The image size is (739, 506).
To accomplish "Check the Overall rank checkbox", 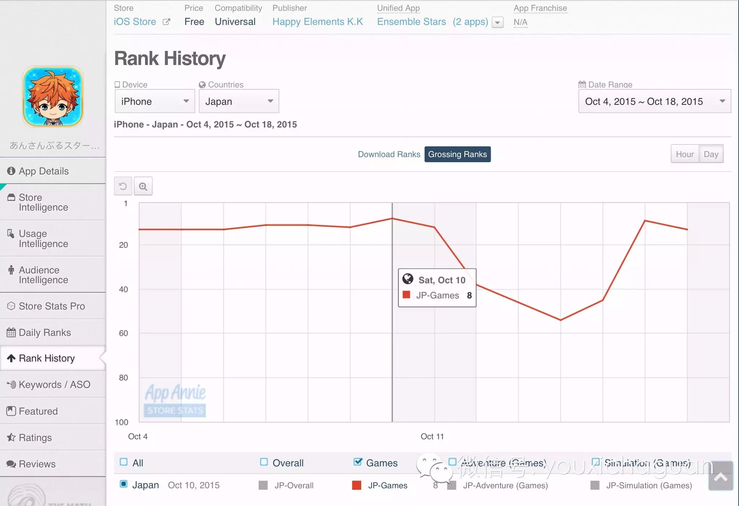I will 264,462.
